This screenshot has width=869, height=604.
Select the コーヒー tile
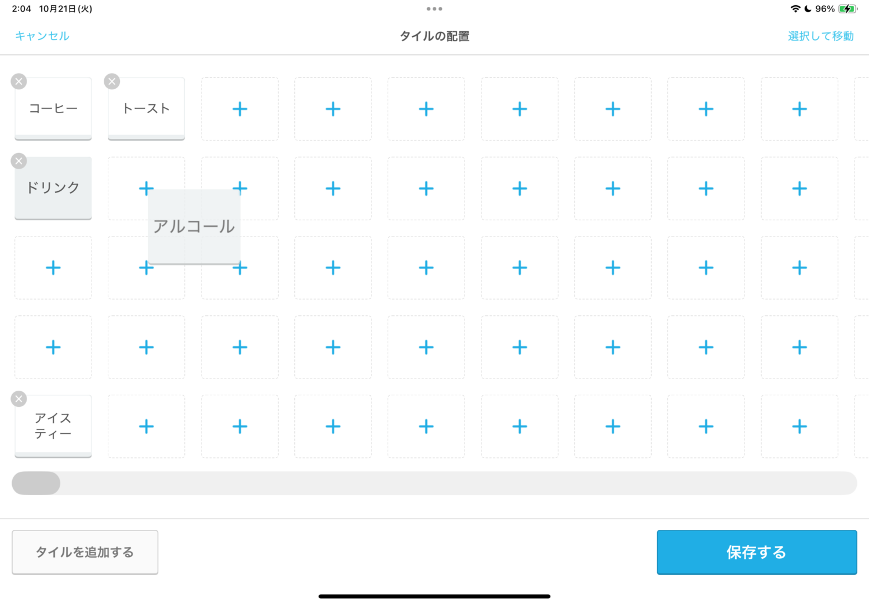53,109
